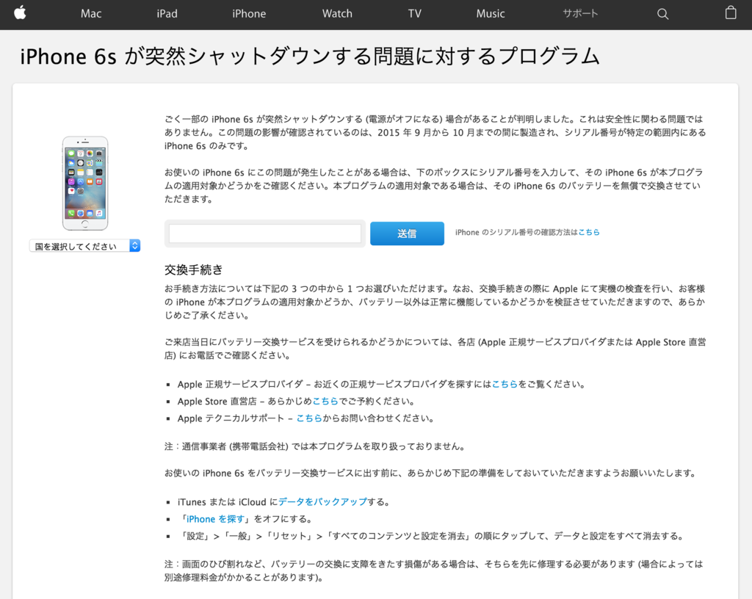This screenshot has height=599, width=752.
Task: Click the Apple logo icon
Action: [x=20, y=13]
